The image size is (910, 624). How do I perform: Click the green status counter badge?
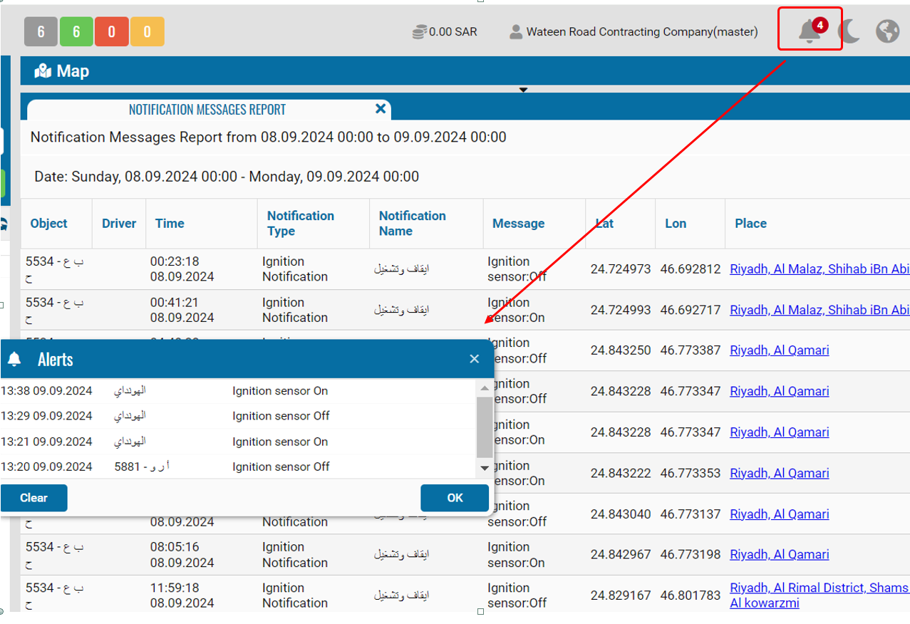[76, 32]
